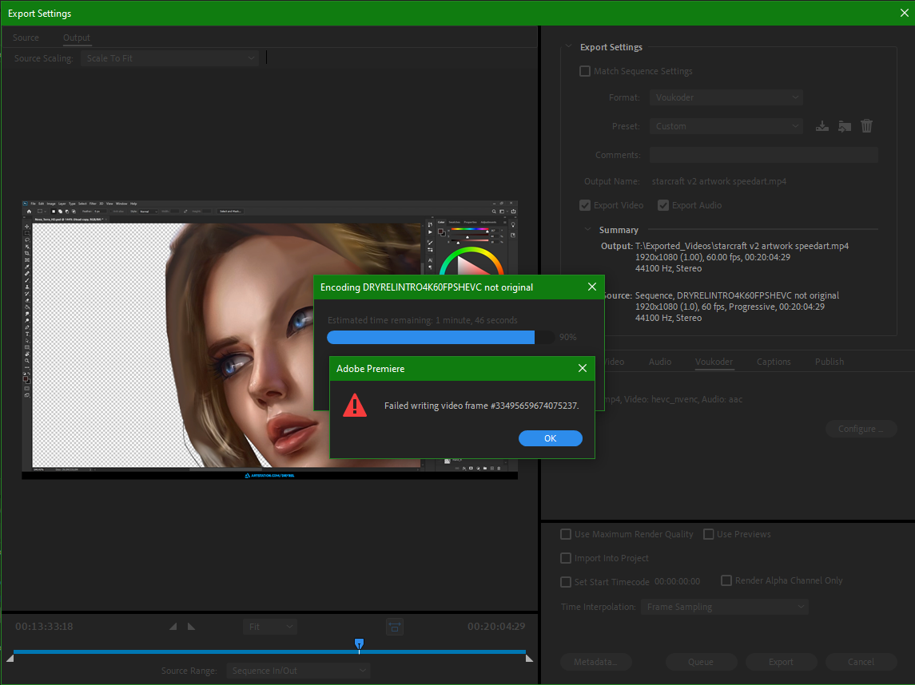Expand the Time Interpolation dropdown

tap(724, 607)
